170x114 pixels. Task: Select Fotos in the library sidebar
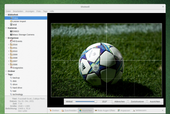[26, 18]
